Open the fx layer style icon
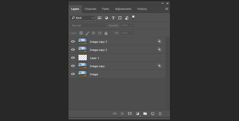This screenshot has width=239, height=121. click(x=122, y=114)
